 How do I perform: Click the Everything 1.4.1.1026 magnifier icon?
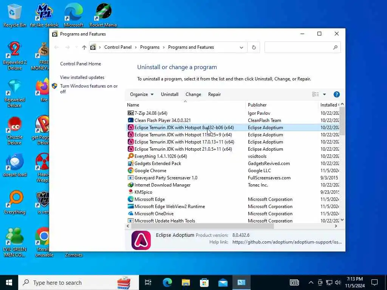coord(130,156)
